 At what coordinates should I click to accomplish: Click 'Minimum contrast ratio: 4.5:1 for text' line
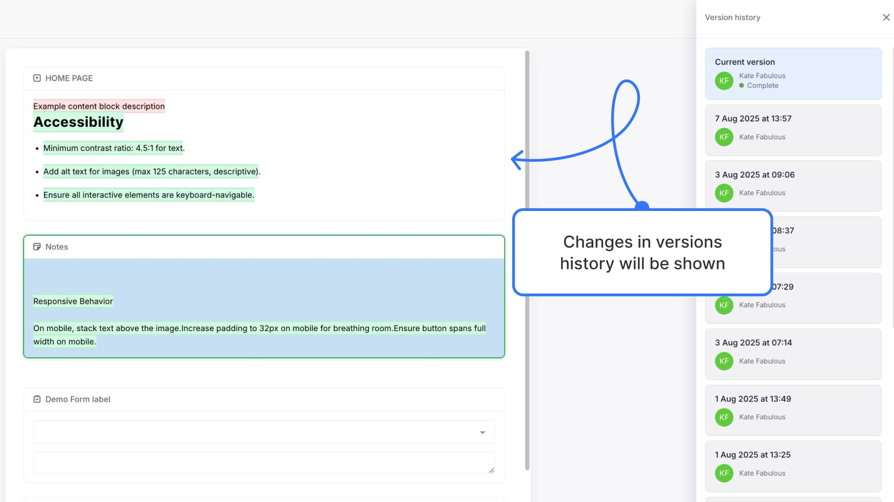pos(113,148)
